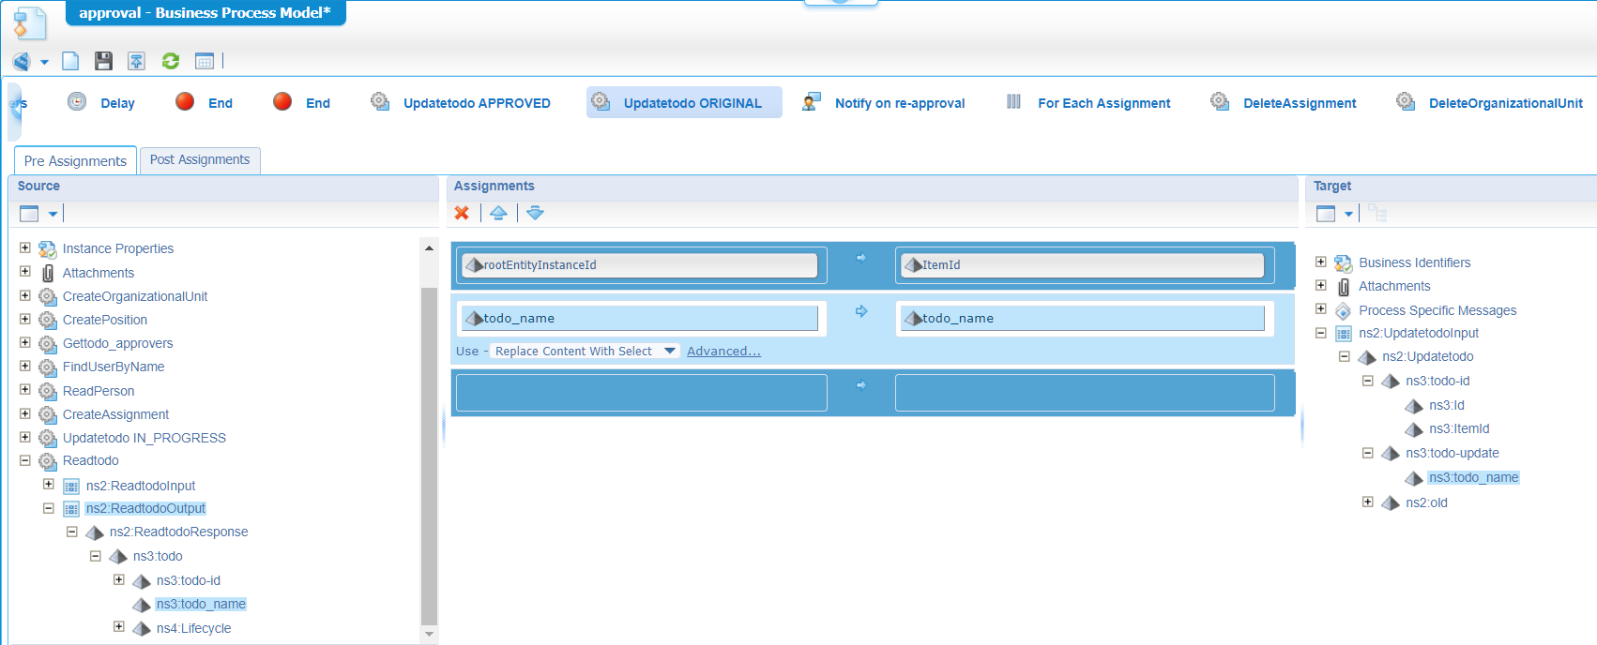Expand the Instance Properties source node
The height and width of the screenshot is (645, 1597).
point(25,247)
